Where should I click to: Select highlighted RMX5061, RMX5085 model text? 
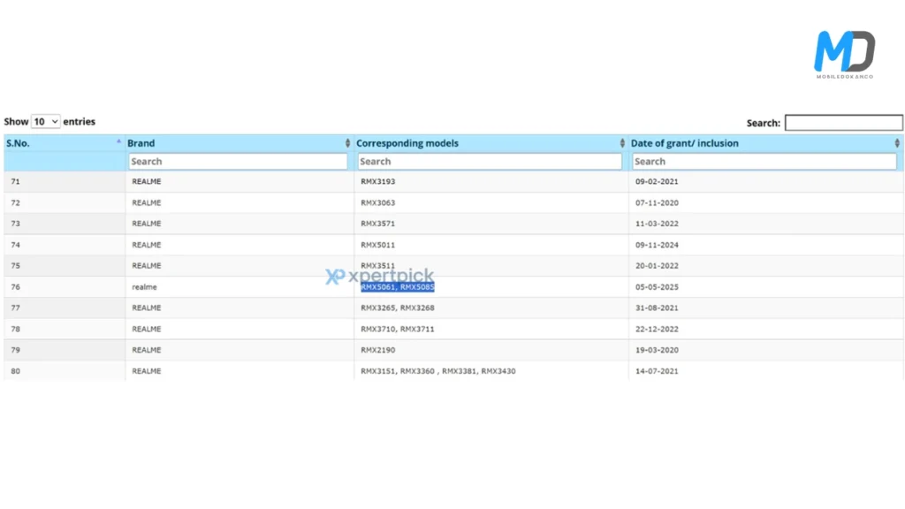pos(398,287)
